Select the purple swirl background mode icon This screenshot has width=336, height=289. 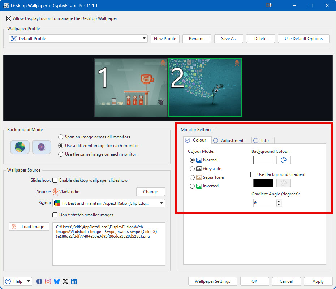coord(41,147)
